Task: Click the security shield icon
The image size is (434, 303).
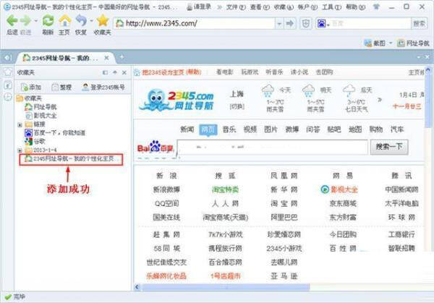Action: pos(306,24)
